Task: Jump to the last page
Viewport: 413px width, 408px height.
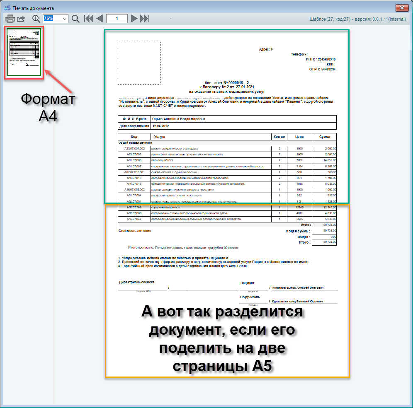Action: coord(144,19)
